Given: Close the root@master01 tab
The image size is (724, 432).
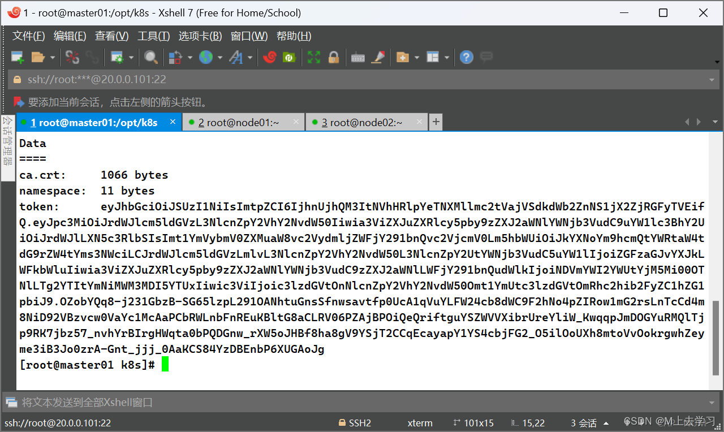Looking at the screenshot, I should click(173, 122).
